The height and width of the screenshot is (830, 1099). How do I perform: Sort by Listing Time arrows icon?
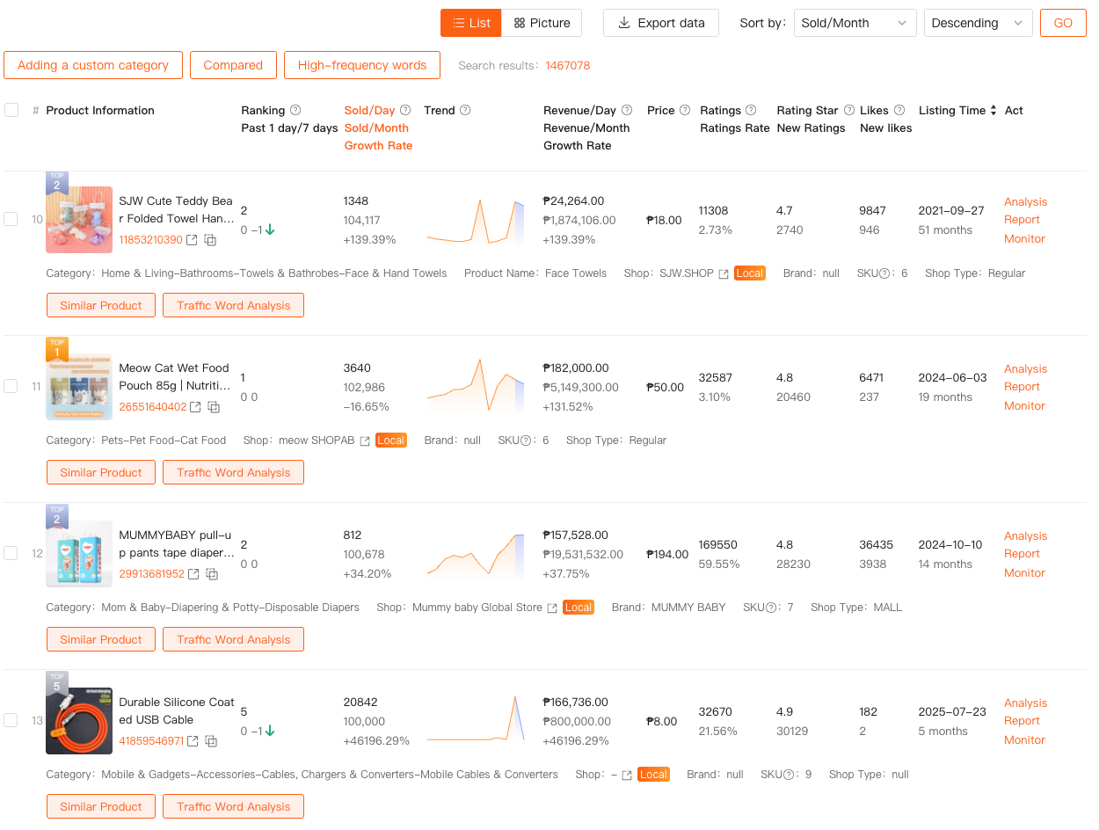click(x=993, y=111)
